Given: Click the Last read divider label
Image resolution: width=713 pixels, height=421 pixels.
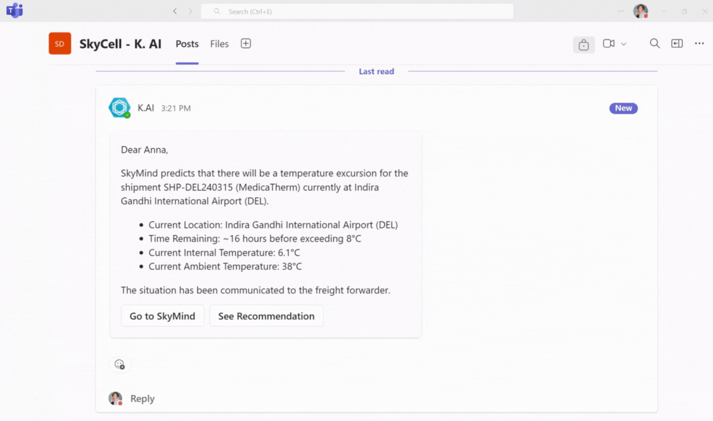Looking at the screenshot, I should [377, 71].
